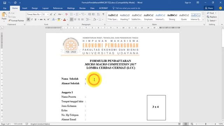The image size is (224, 126).
Task: Adjust the zoom slider handle
Action: [206, 124]
